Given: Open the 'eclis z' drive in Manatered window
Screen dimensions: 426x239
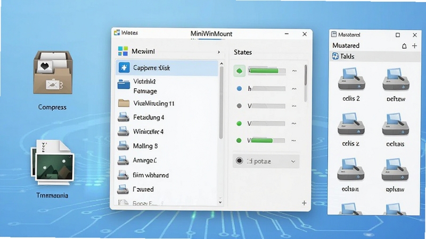Looking at the screenshot, I should [351, 124].
